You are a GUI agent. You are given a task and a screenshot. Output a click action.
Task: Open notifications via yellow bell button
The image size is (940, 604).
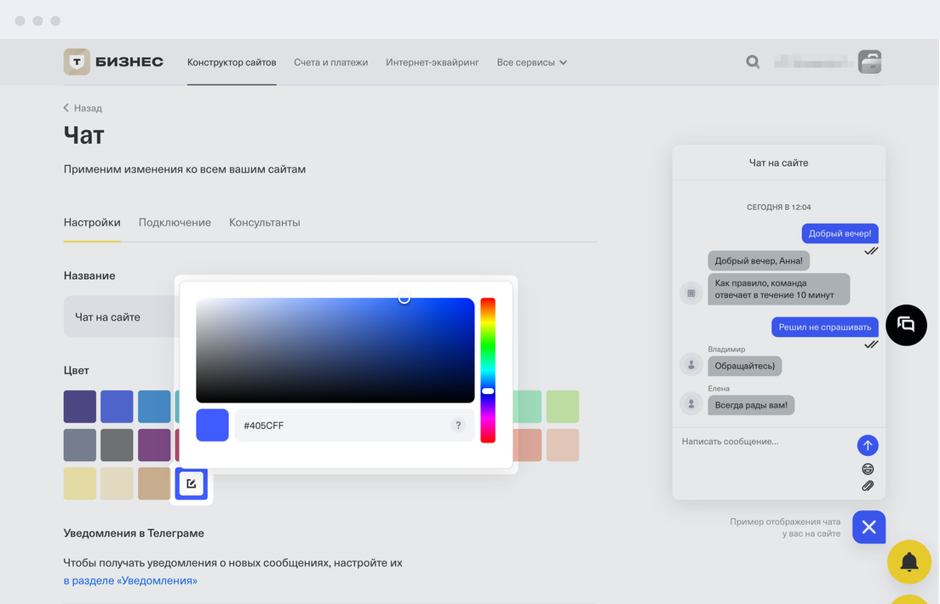[908, 561]
